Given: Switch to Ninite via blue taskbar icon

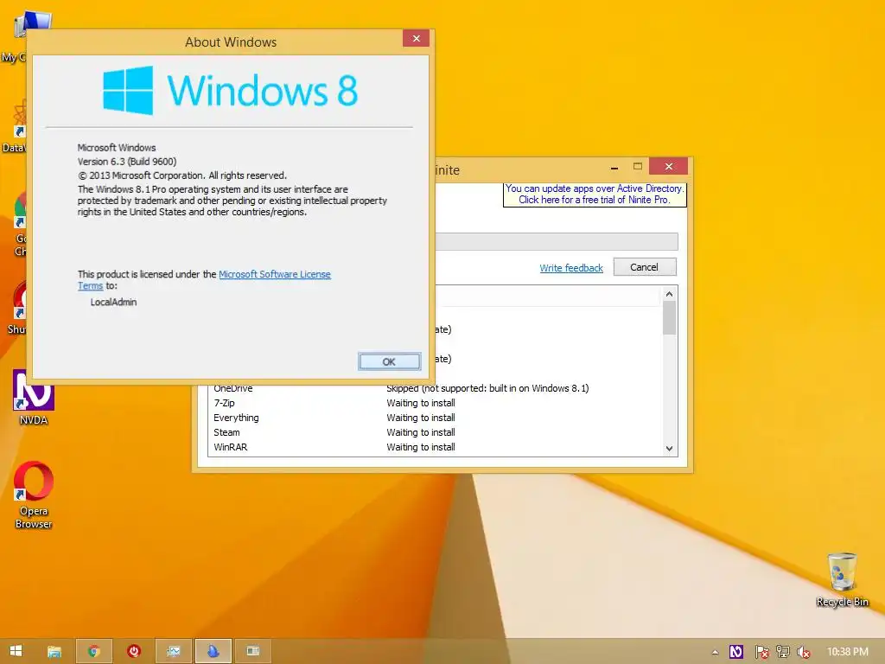Looking at the screenshot, I should 213,652.
